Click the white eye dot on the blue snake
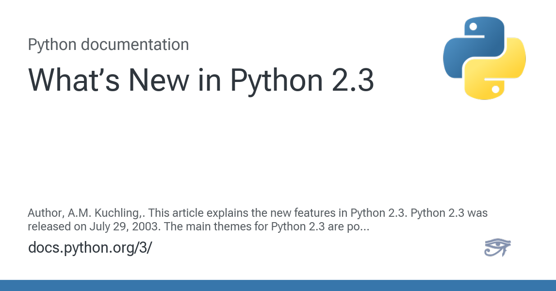 [x=473, y=27]
